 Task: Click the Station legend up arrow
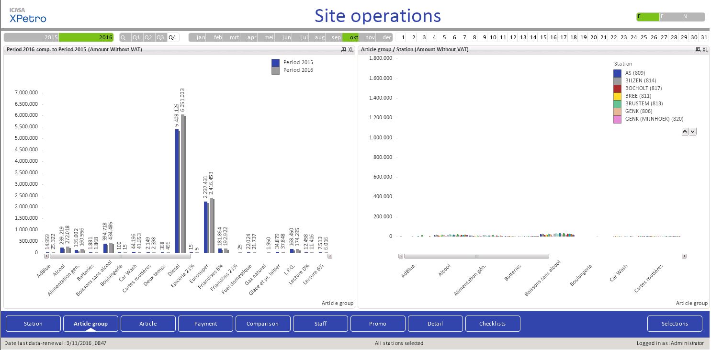pyautogui.click(x=685, y=131)
